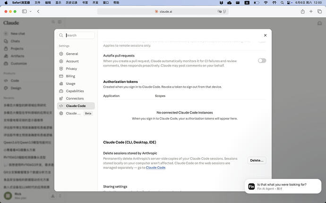
Task: Open a new tab with plus icon
Action: click(311, 11)
